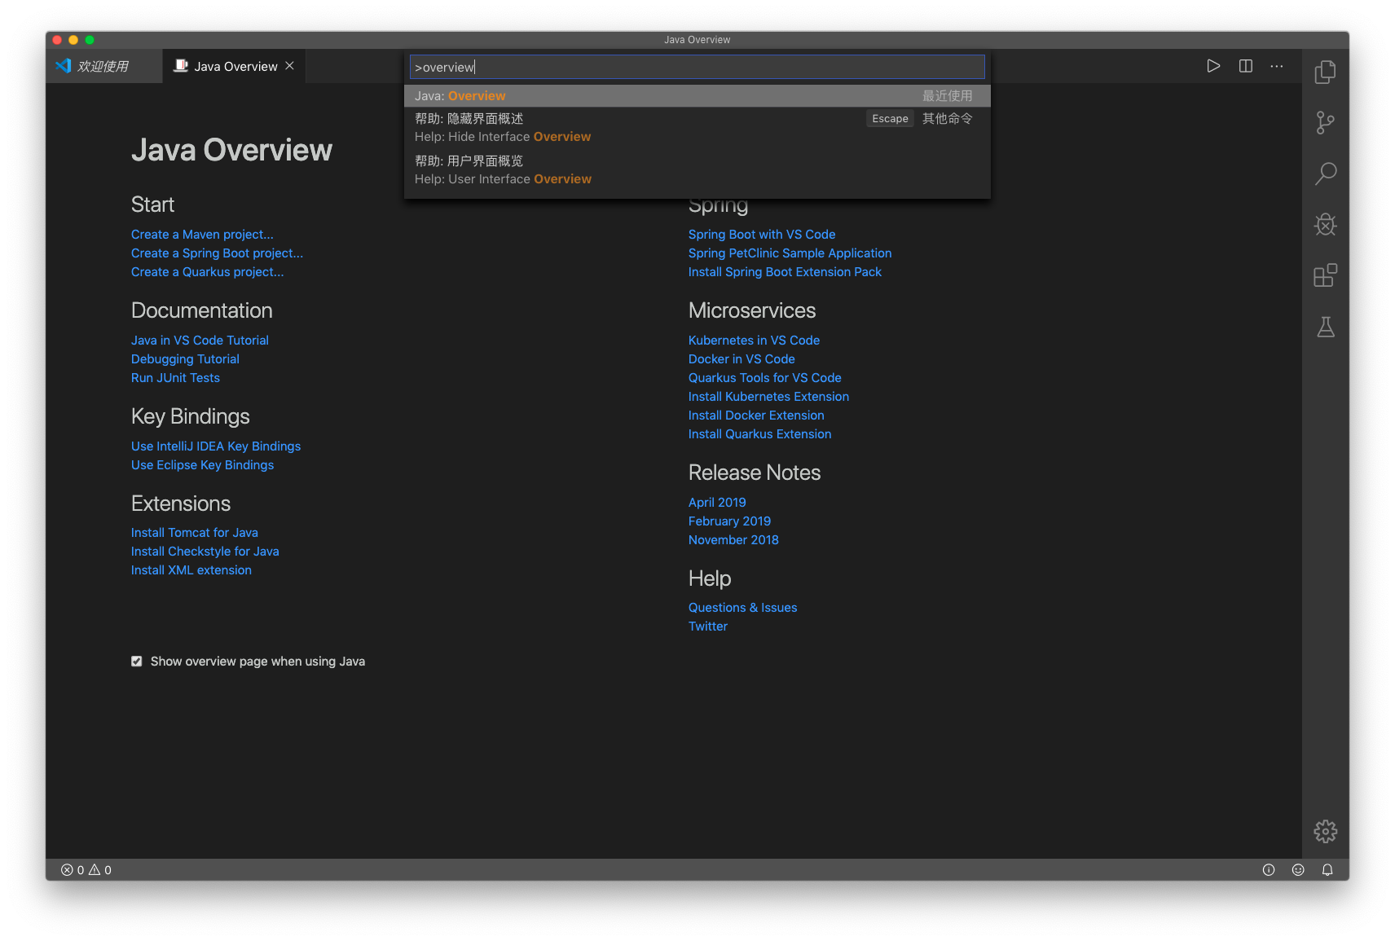Switch to the 欢迎使用 tab
Screen dimensions: 1395x941
pyautogui.click(x=103, y=66)
